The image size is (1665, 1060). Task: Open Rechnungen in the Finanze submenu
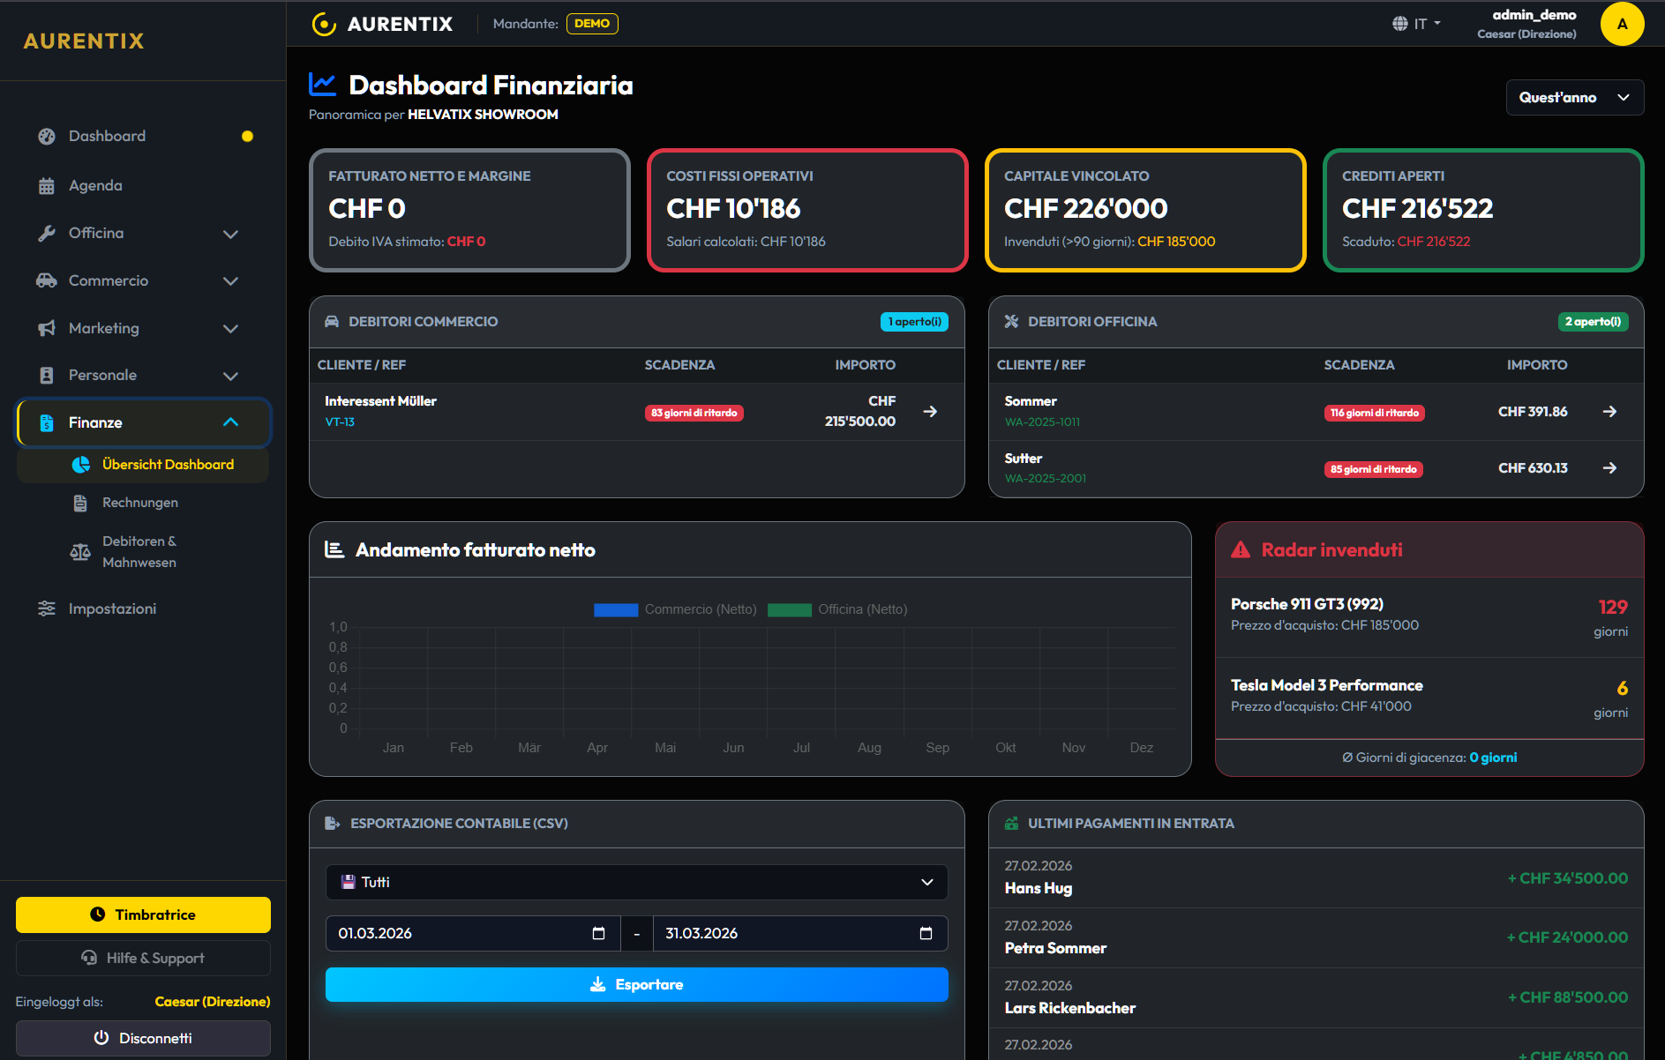pos(139,503)
